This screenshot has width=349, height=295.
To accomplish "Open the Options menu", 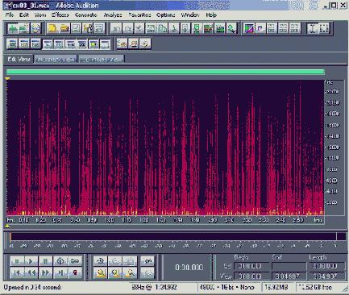I will coord(165,15).
